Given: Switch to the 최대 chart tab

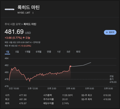Looking at the screenshot, I should tap(78, 52).
